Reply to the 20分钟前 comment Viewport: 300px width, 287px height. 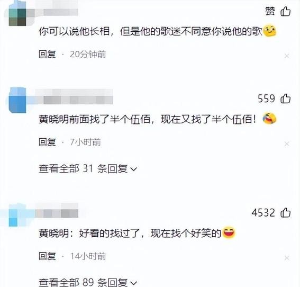[x=47, y=54]
